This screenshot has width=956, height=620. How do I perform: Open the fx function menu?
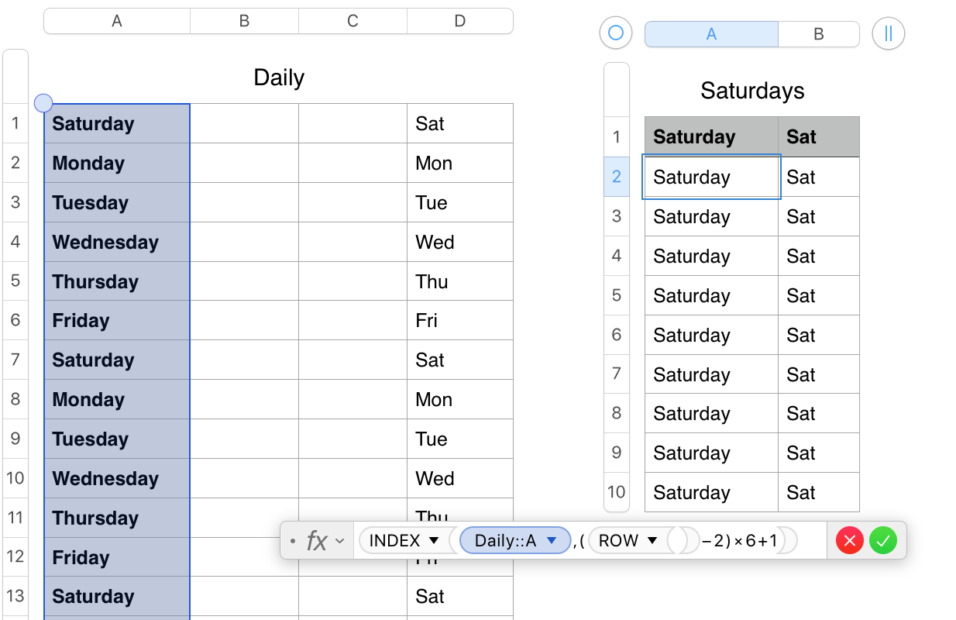(x=322, y=541)
